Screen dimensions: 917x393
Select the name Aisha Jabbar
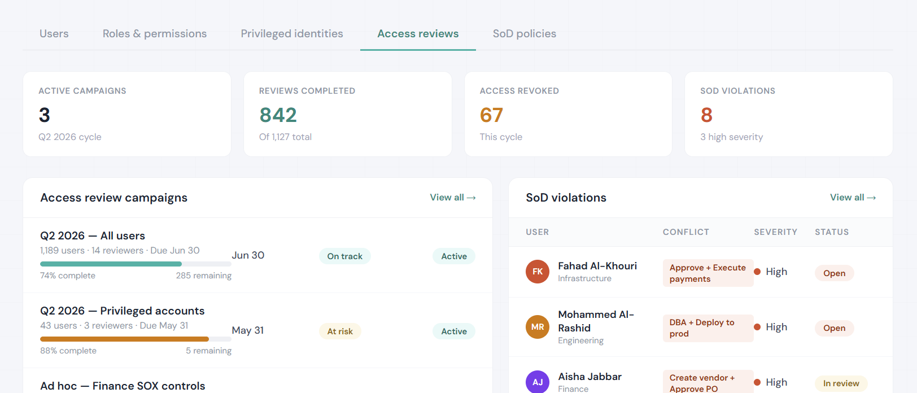click(x=589, y=377)
